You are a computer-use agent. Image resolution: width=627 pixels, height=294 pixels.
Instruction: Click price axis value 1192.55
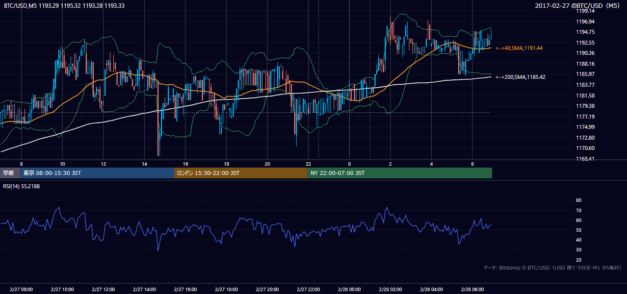585,43
